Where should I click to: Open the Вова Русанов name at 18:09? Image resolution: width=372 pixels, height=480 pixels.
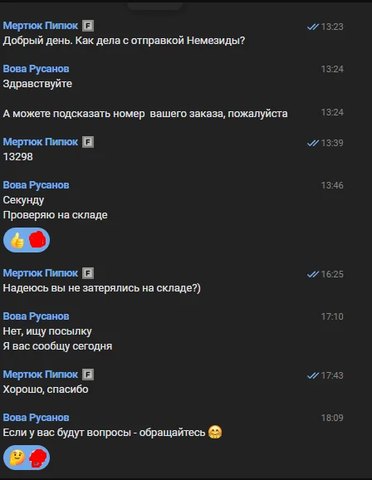tap(37, 418)
